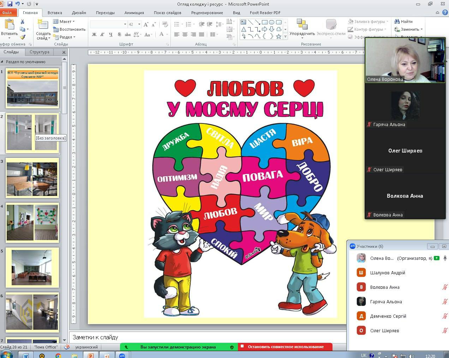The image size is (449, 358).
Task: Switch to the Структура outline tab
Action: coord(40,52)
